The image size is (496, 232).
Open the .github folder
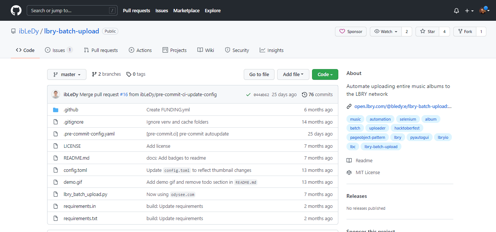coord(71,110)
